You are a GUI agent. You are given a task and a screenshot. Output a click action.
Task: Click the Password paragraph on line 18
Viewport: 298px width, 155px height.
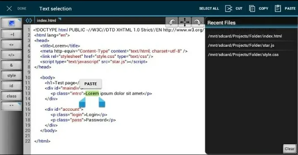tap(83, 120)
